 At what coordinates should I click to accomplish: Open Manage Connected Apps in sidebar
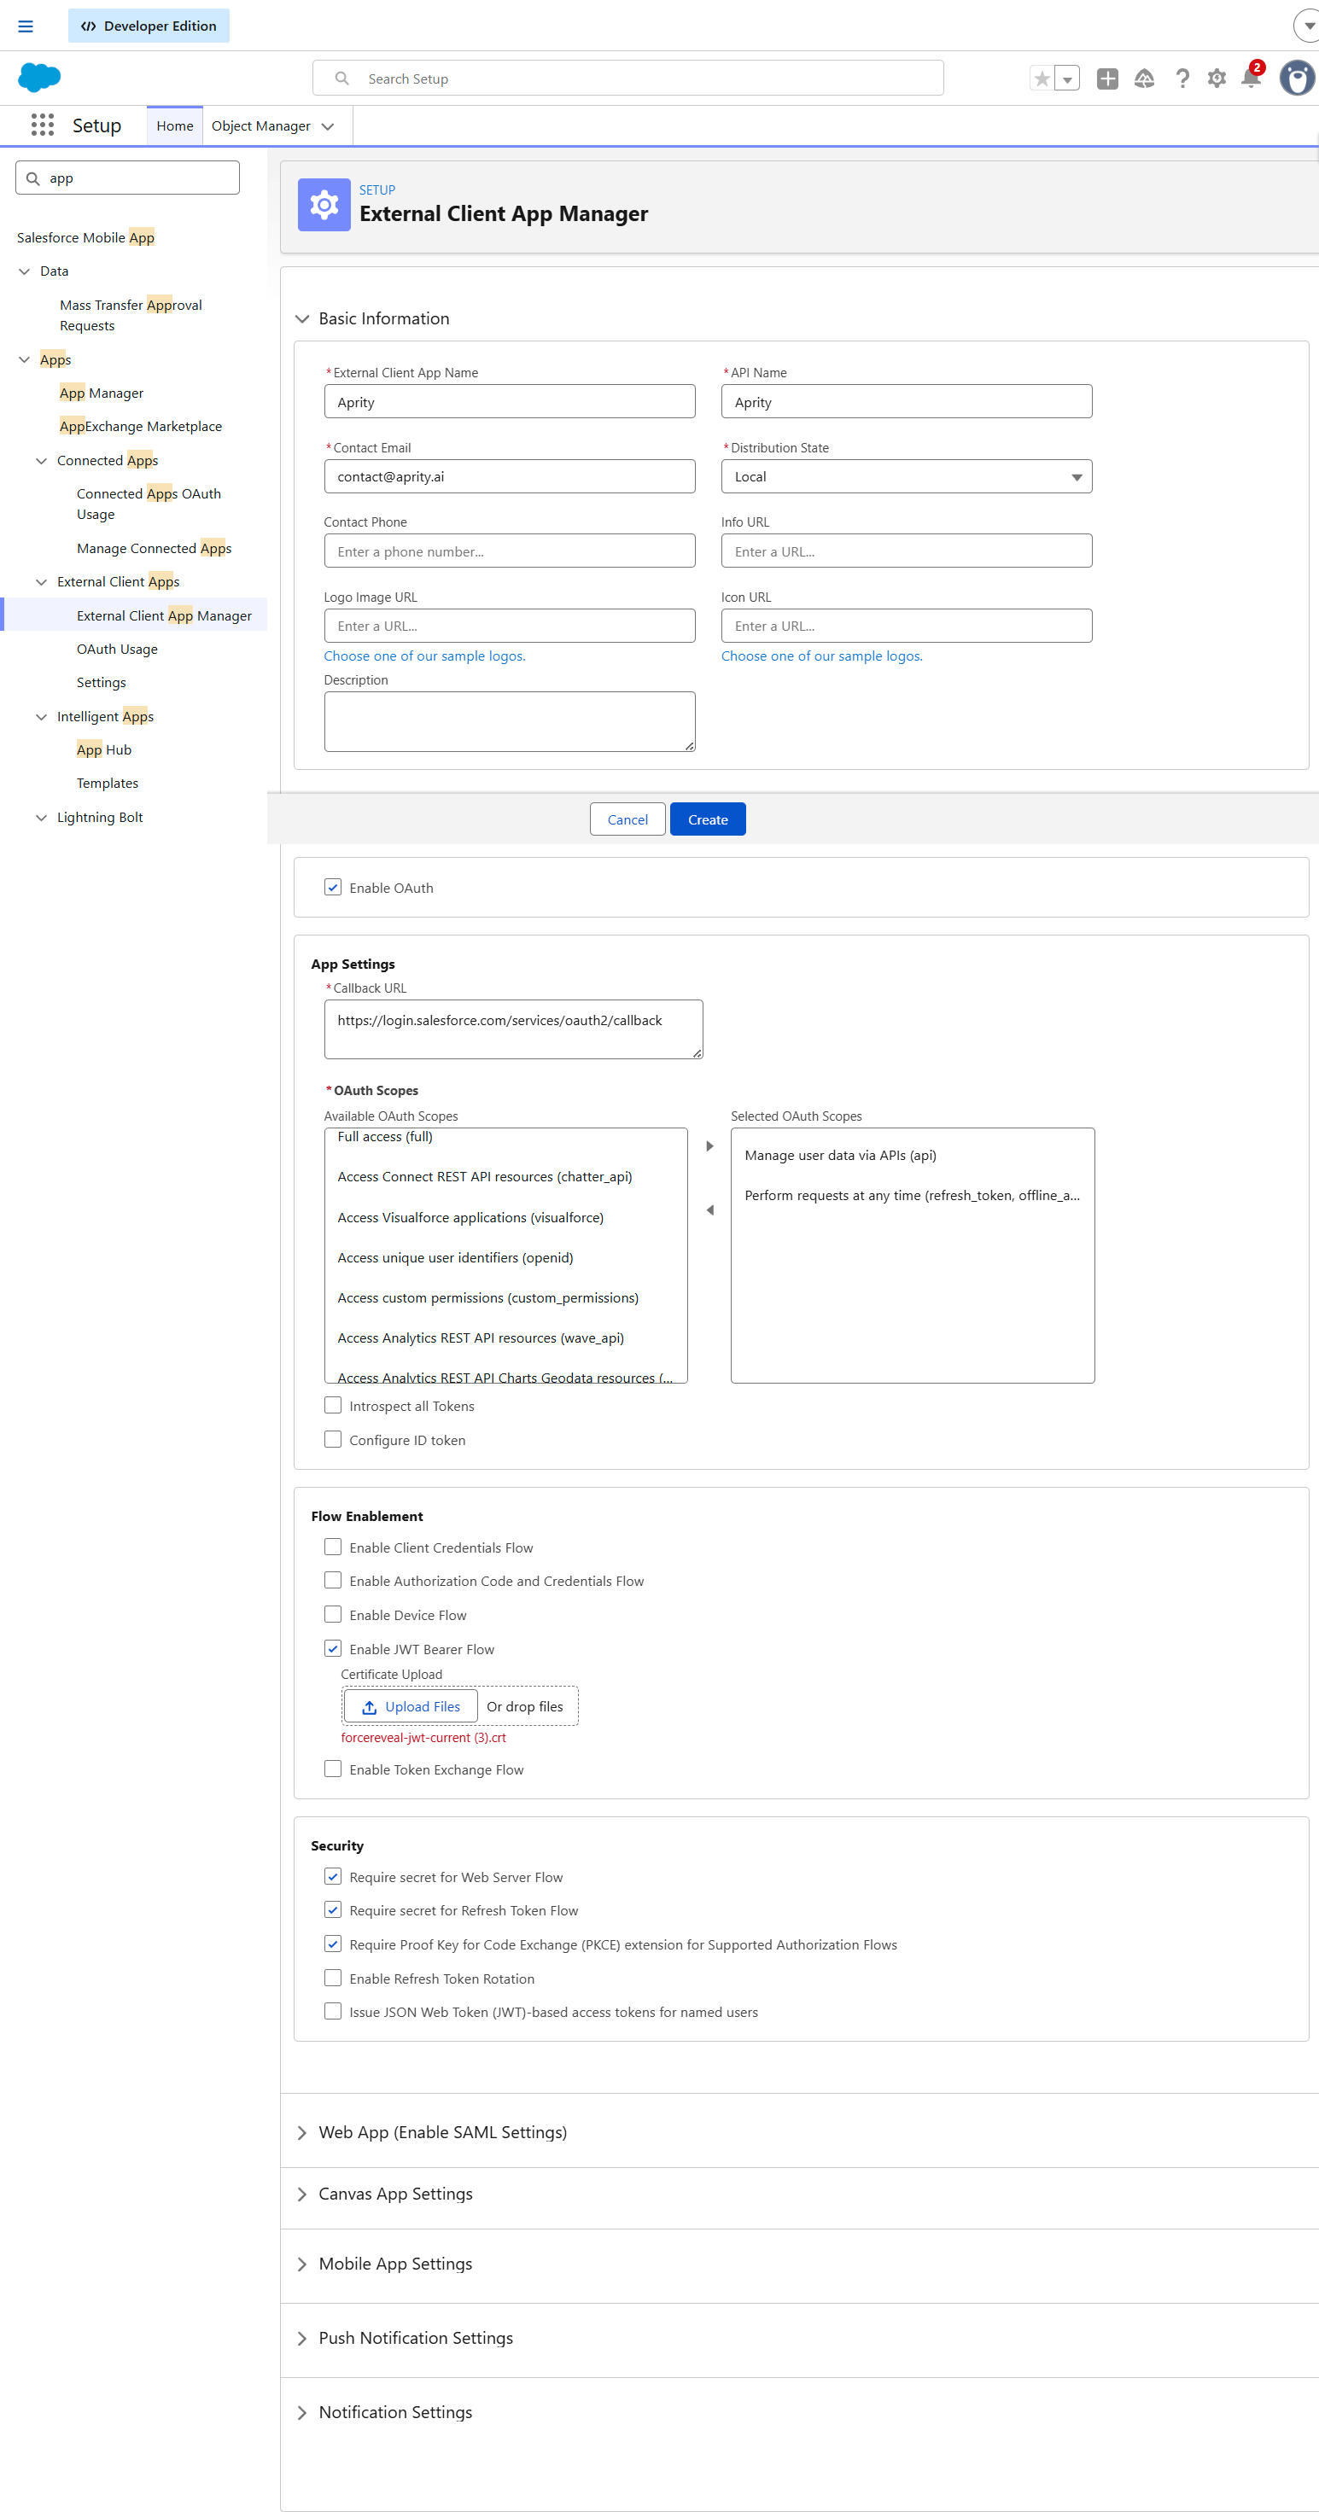tap(155, 549)
